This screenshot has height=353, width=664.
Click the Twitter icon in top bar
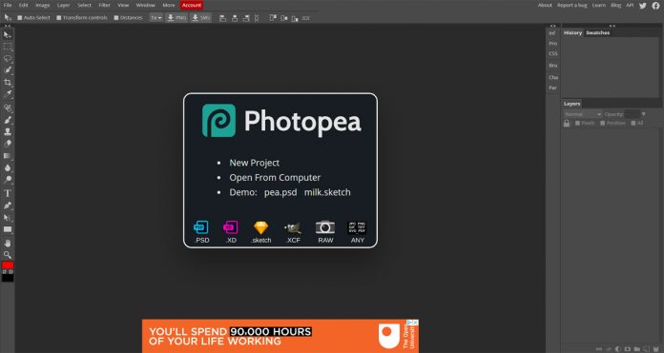(643, 6)
